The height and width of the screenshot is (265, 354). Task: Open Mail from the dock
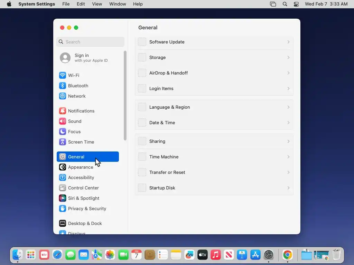coord(84,255)
